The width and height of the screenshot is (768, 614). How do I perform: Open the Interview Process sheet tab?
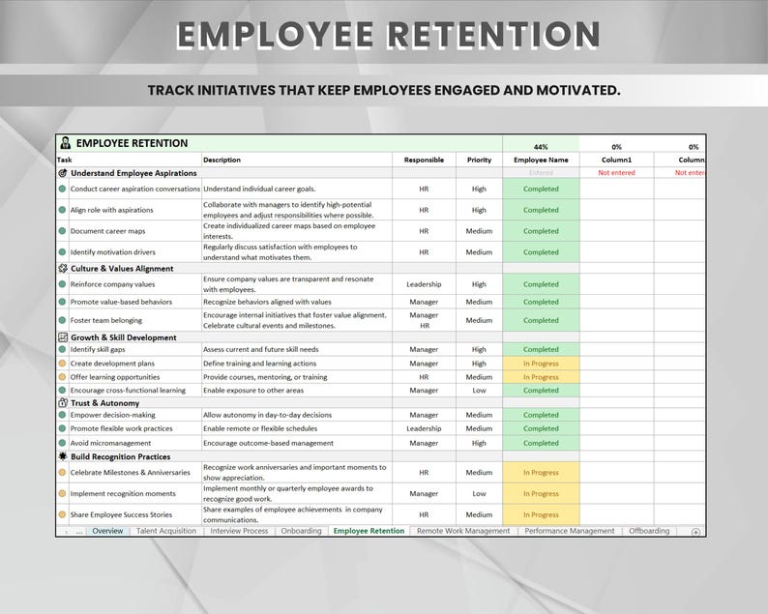click(x=239, y=531)
